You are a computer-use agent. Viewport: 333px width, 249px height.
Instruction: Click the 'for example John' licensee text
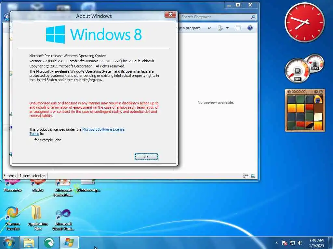[x=48, y=140]
